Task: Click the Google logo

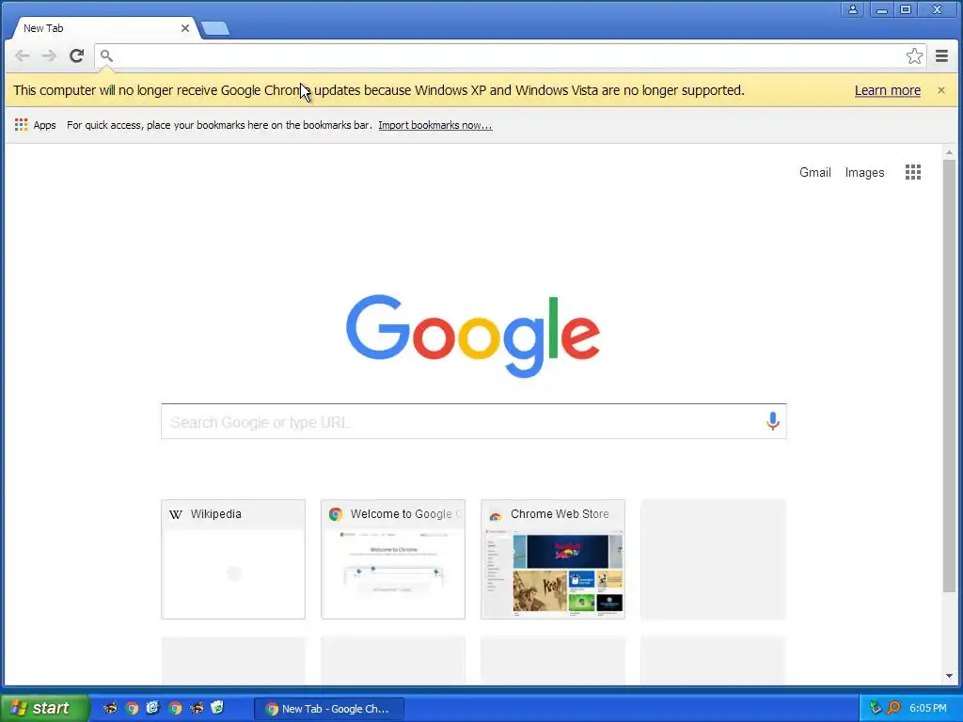Action: [x=473, y=336]
